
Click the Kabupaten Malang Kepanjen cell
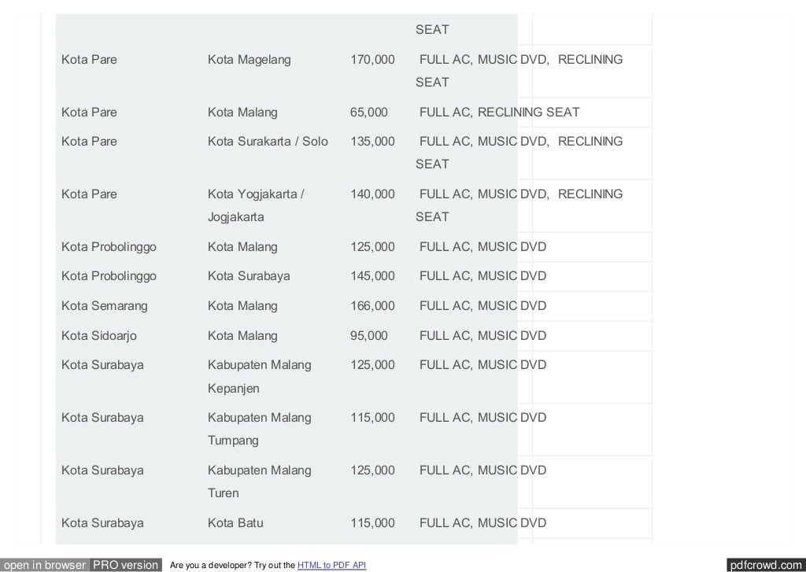coord(260,377)
